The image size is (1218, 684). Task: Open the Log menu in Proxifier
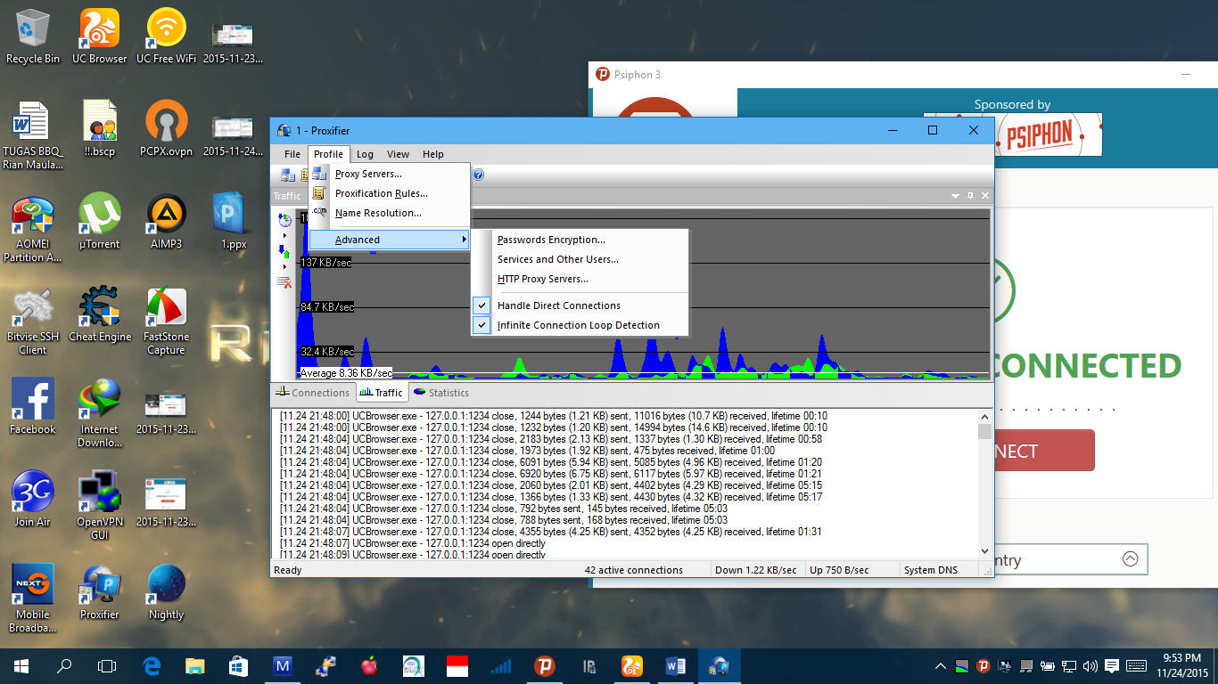click(365, 154)
